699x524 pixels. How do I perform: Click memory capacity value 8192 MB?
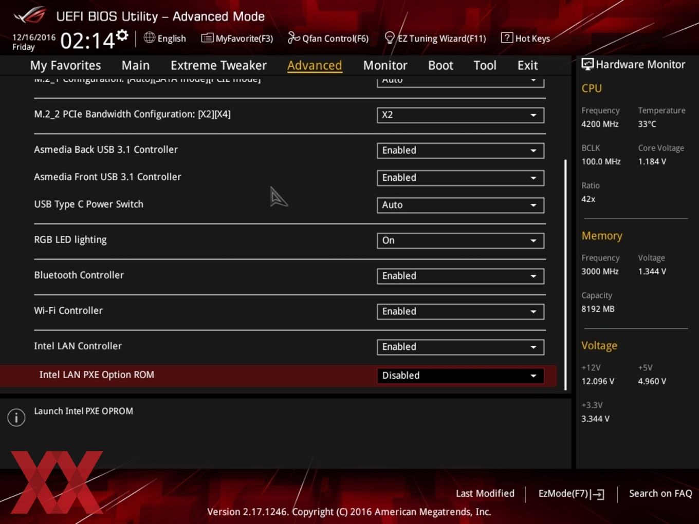pos(598,309)
